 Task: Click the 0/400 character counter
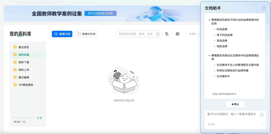(211, 124)
